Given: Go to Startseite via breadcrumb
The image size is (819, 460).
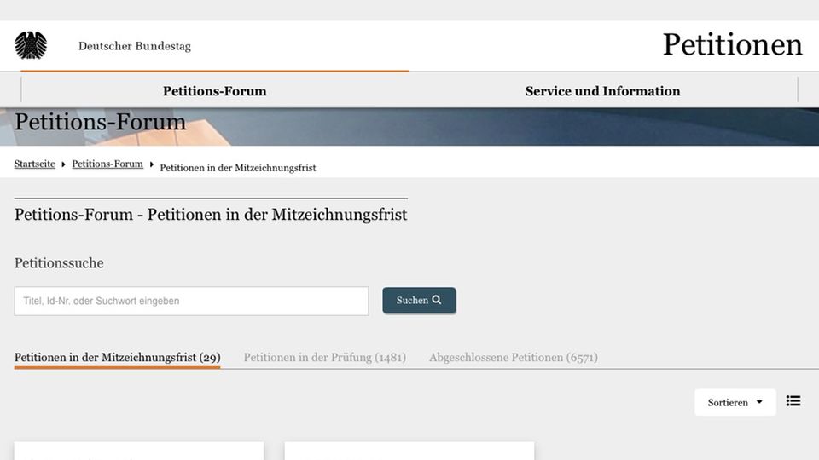Looking at the screenshot, I should pyautogui.click(x=35, y=164).
